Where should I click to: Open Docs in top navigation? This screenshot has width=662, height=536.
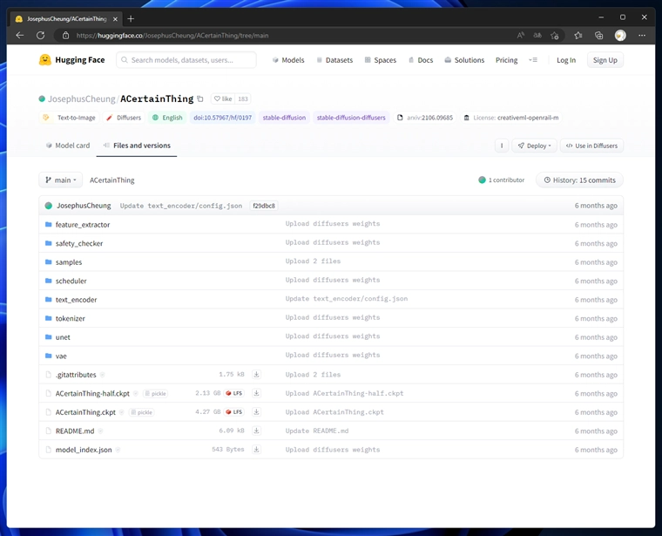pos(421,60)
